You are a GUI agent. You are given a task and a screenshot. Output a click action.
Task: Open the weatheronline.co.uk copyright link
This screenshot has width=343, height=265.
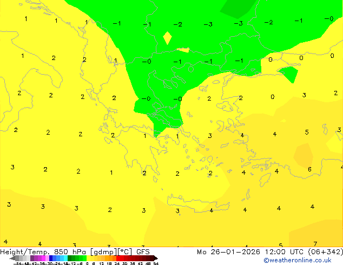tap(298, 260)
